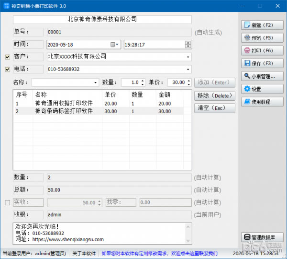Decrease 数量 quantity with down arrow

(143, 84)
